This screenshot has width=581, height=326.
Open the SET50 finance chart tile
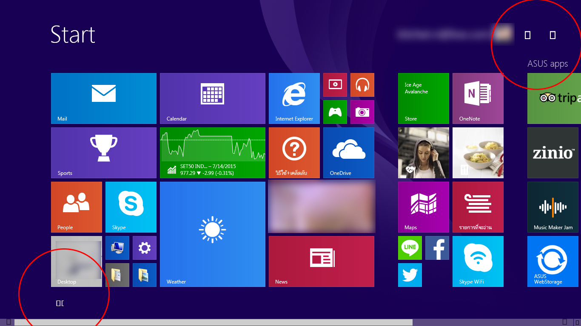pos(213,153)
